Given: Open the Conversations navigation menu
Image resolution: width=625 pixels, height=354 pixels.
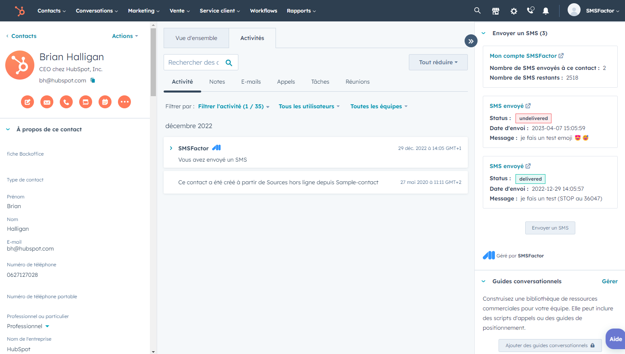Looking at the screenshot, I should (97, 11).
